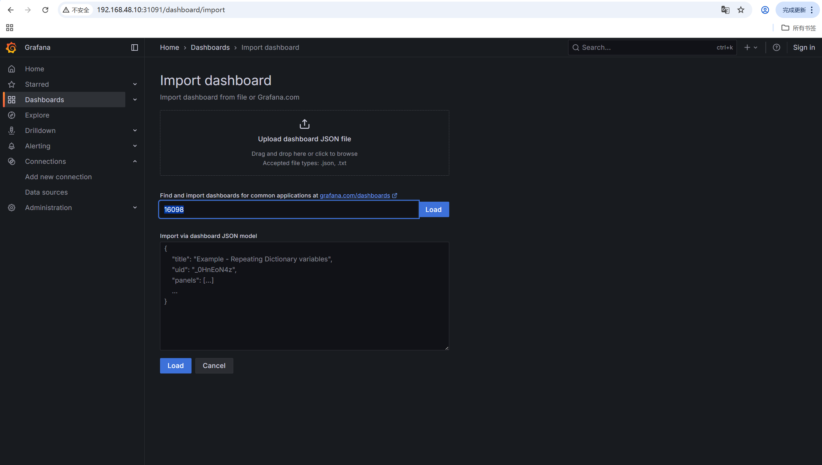Click the external link icon beside grafana.com/dashboards

click(x=395, y=196)
